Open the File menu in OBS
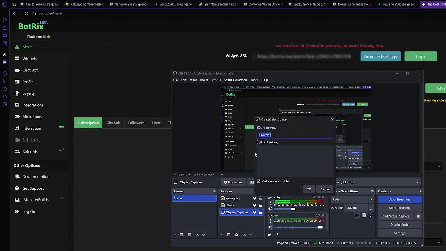446x251 pixels. (175, 80)
